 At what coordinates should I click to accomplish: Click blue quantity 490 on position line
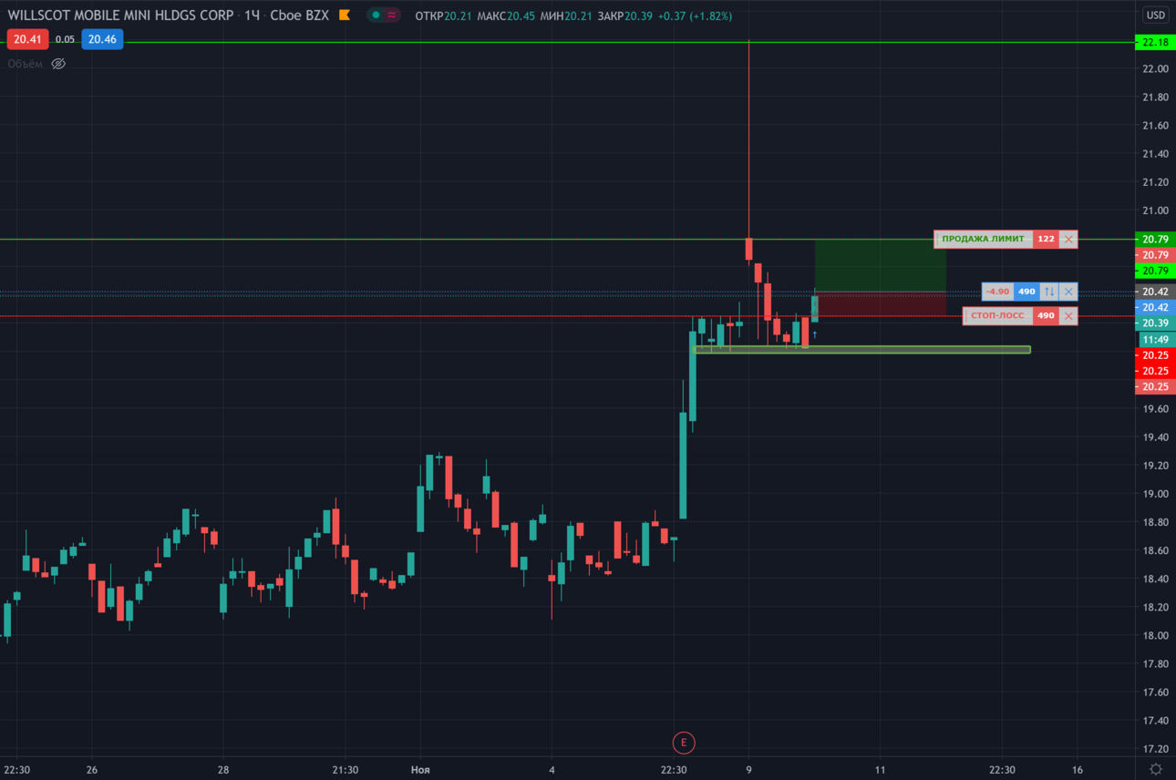(x=1026, y=292)
